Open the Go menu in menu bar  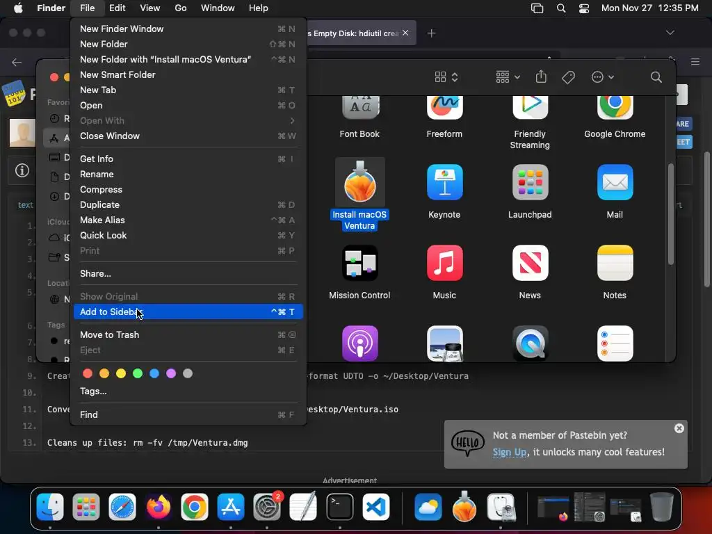[x=181, y=8]
